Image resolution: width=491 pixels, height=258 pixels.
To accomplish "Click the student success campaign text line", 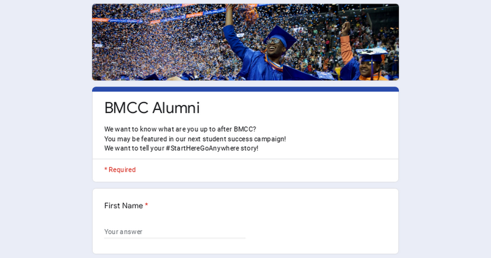I will (195, 139).
